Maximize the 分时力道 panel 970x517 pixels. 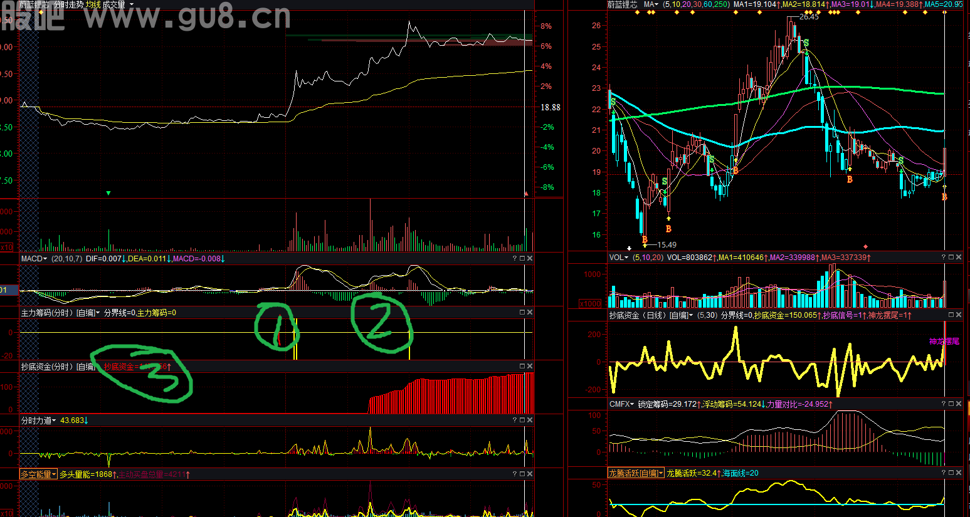coord(522,420)
